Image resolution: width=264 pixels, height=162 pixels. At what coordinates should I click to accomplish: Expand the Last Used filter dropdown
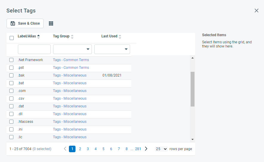(x=112, y=49)
